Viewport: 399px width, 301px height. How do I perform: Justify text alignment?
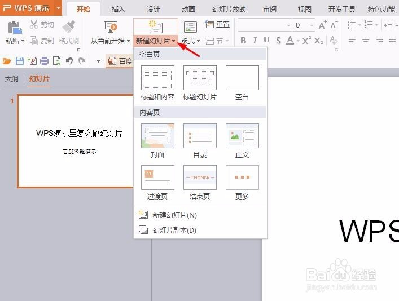(x=392, y=41)
